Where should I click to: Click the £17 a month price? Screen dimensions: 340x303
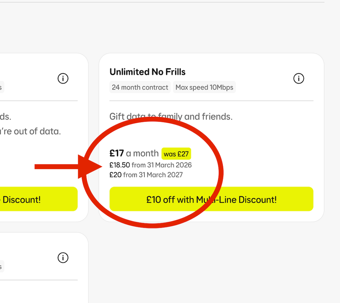coord(134,153)
